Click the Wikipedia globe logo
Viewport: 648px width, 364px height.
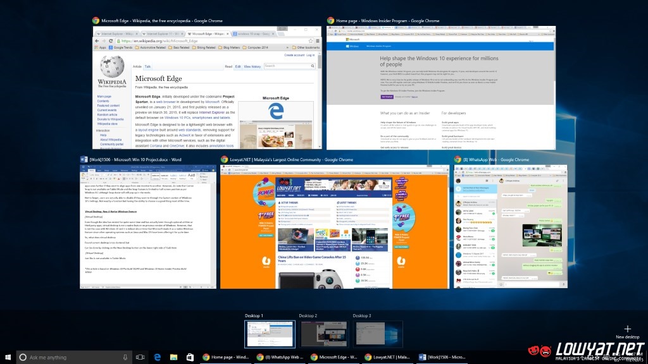[111, 66]
